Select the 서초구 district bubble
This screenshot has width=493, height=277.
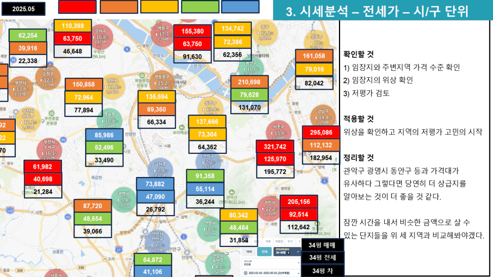coord(279,132)
